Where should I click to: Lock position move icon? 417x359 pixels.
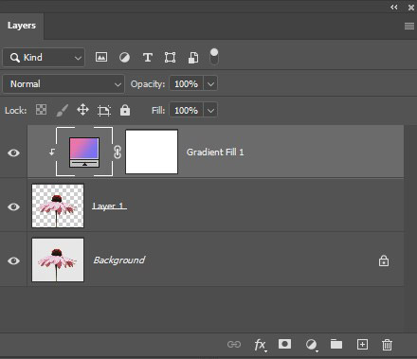click(x=82, y=110)
